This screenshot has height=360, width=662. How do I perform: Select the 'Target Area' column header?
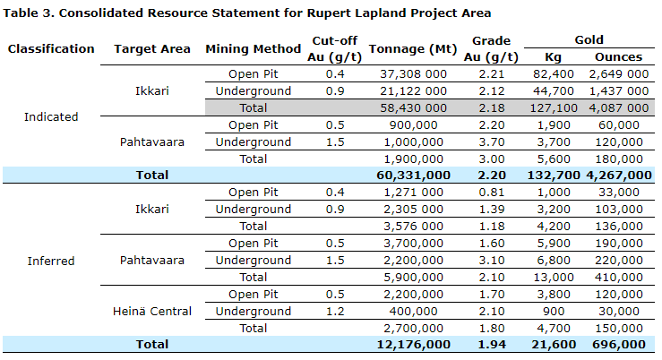coord(152,49)
